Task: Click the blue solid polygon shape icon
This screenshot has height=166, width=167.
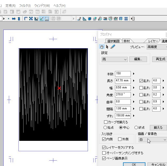Action: pos(89,19)
